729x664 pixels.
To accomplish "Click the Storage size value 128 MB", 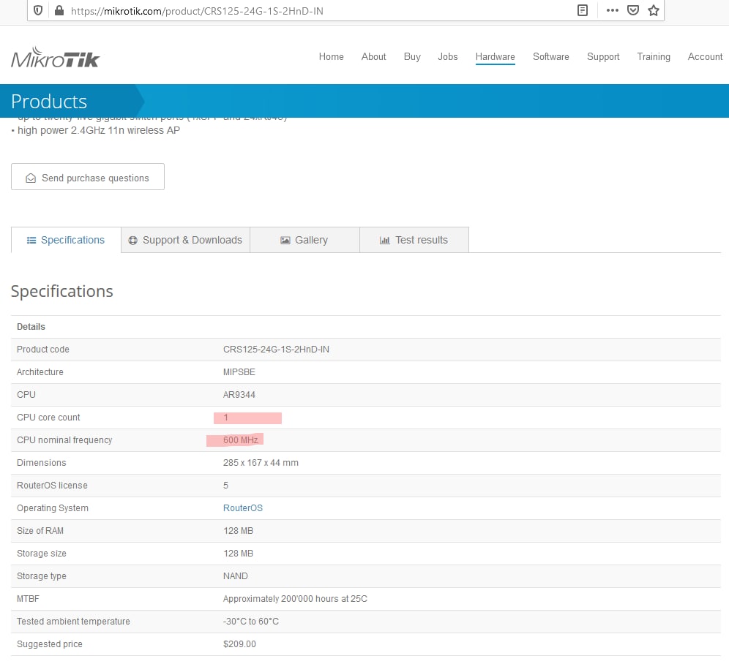I will point(238,554).
